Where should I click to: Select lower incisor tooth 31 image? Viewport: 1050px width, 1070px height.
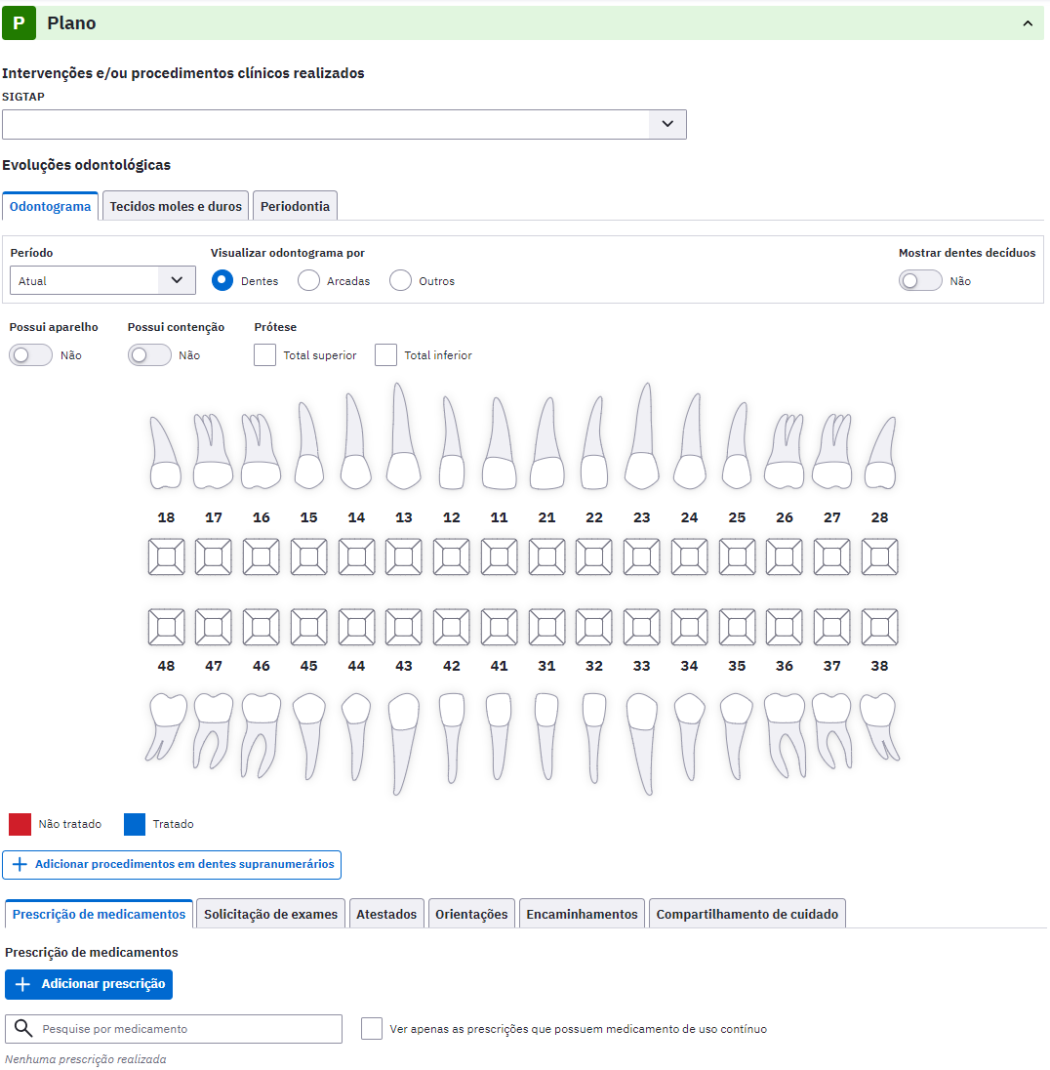click(x=546, y=736)
